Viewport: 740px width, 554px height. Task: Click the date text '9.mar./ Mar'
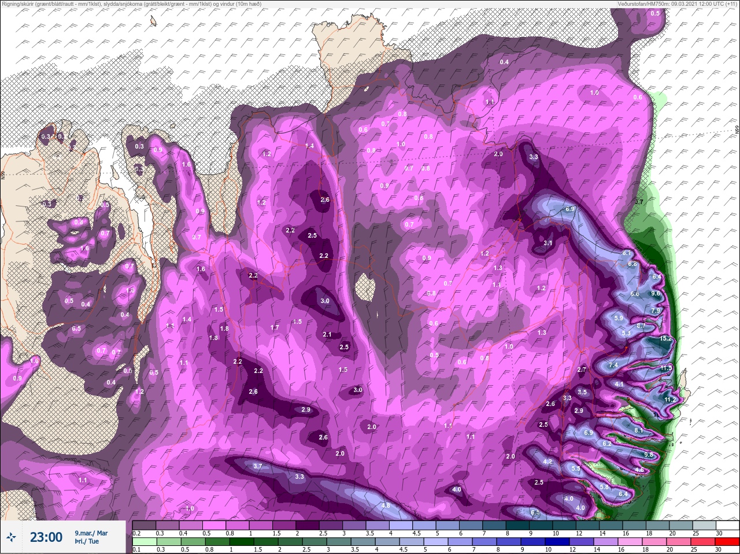point(91,533)
